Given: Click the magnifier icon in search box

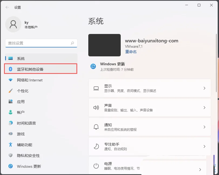Looking at the screenshot, I should click(72, 43).
